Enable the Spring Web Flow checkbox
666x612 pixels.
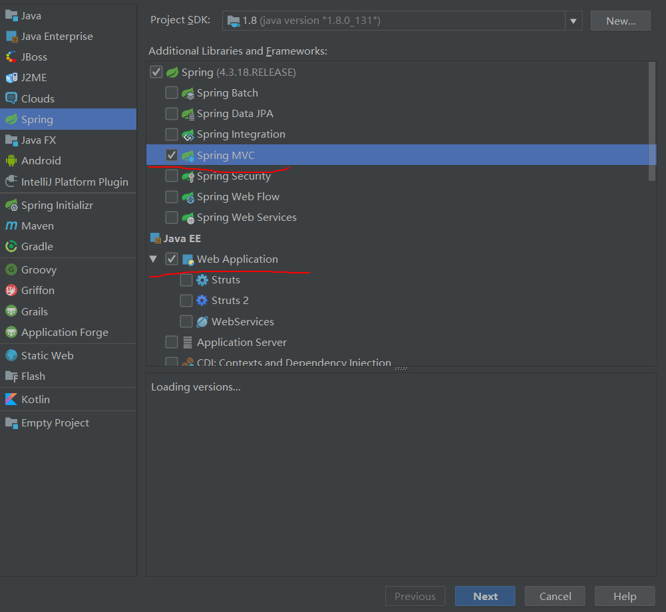172,197
